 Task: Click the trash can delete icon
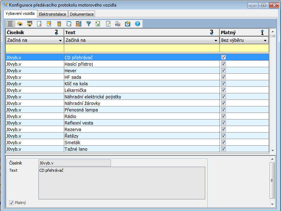tap(59, 24)
